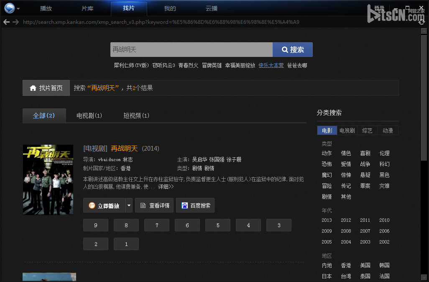Open the 再战明天 poster thumbnail
Image resolution: width=429 pixels, height=282 pixels.
[x=48, y=180]
